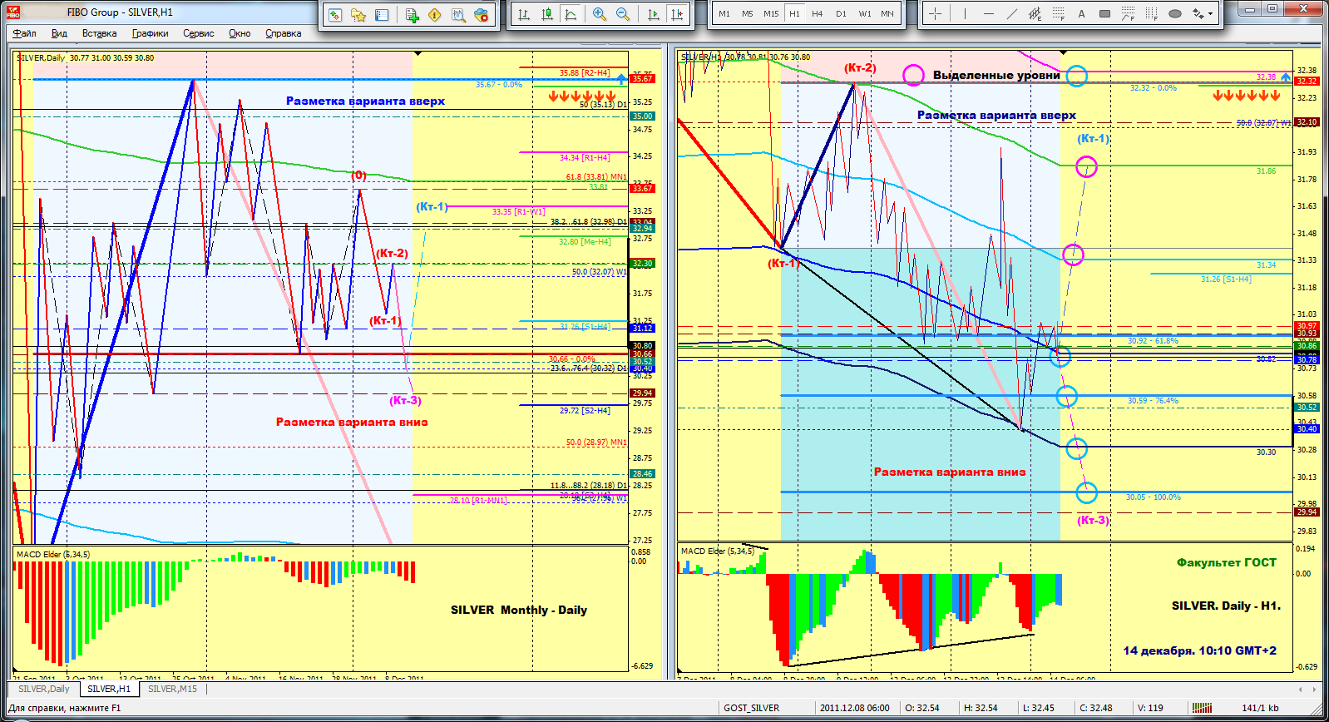Switch chart to Bar Chart mode
The height and width of the screenshot is (722, 1329).
coord(524,14)
